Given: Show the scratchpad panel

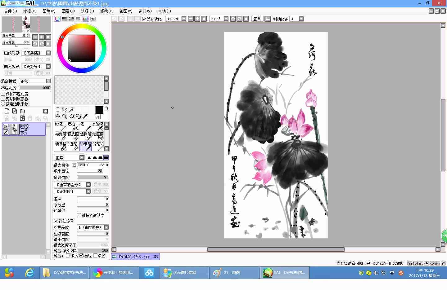Looking at the screenshot, I should click(93, 19).
